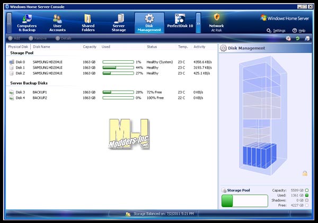Click the Add disk button
318x223 pixels.
(x=14, y=38)
